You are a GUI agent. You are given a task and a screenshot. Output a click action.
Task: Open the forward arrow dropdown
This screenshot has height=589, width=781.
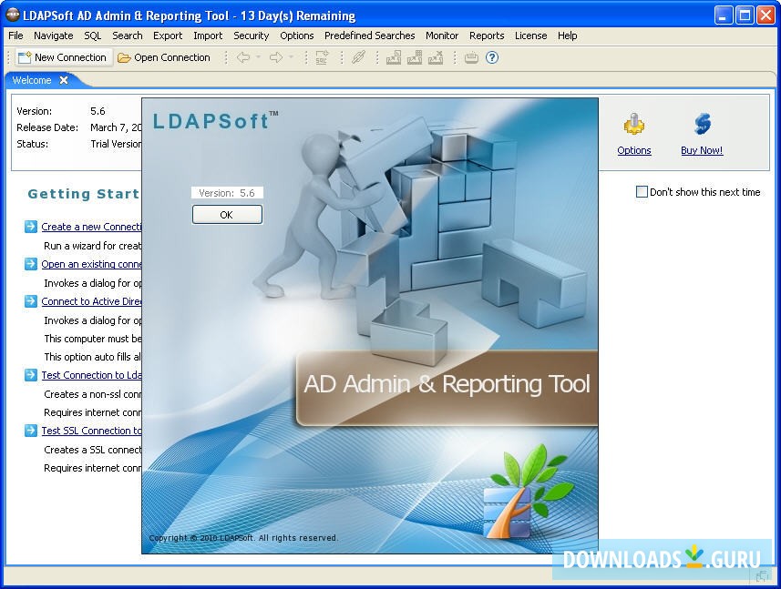pos(291,57)
